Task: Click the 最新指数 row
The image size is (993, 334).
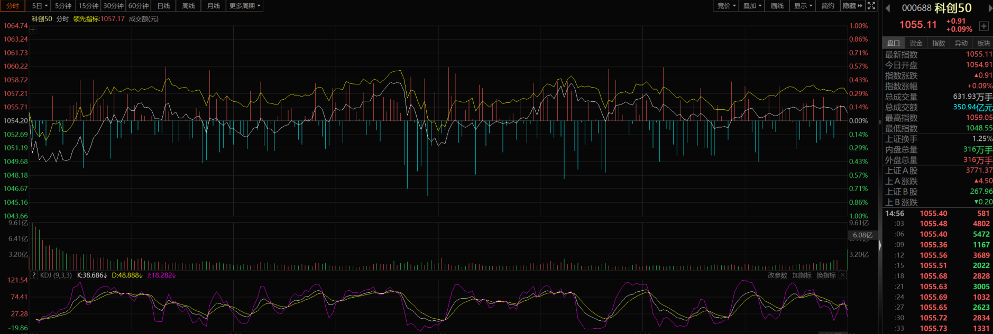Action: click(x=938, y=54)
